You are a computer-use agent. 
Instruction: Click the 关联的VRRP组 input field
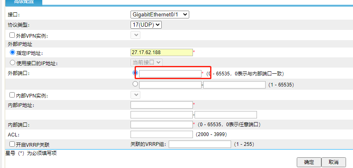(x=200, y=144)
